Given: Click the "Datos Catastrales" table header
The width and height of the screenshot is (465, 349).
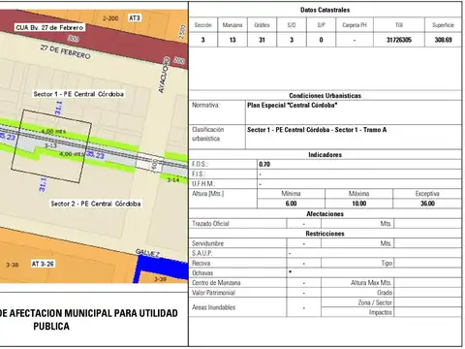Looking at the screenshot, I should click(325, 10).
